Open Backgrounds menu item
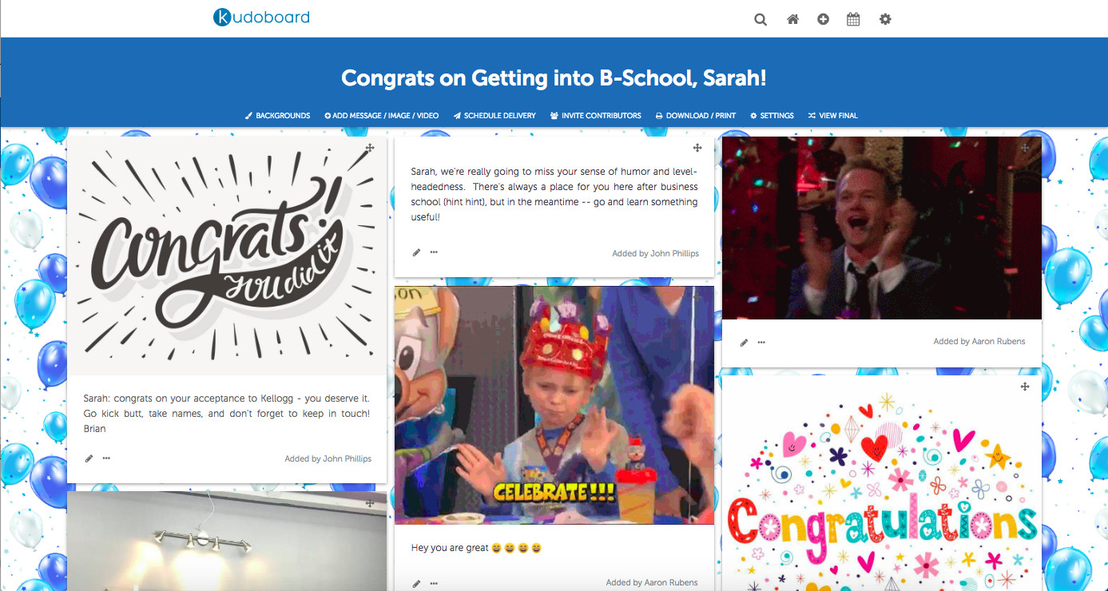1108x591 pixels. [x=277, y=116]
